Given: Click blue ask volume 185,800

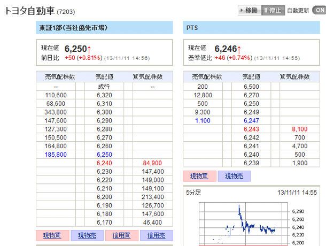Looking at the screenshot, I should 56,155.
